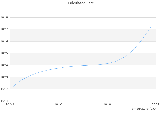Click the "Calculated Rate" chart title

click(x=80, y=3)
